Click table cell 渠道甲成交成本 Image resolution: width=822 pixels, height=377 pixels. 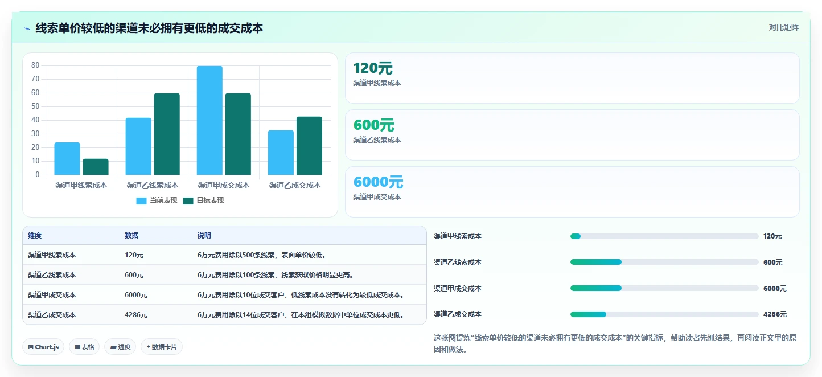(x=52, y=295)
